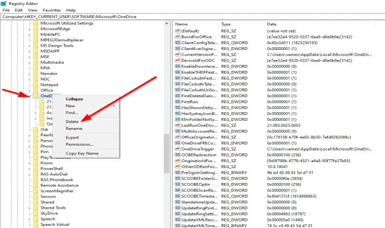The height and width of the screenshot is (228, 385).
Task: Select the Shared Tools folder icon
Action: point(36,208)
